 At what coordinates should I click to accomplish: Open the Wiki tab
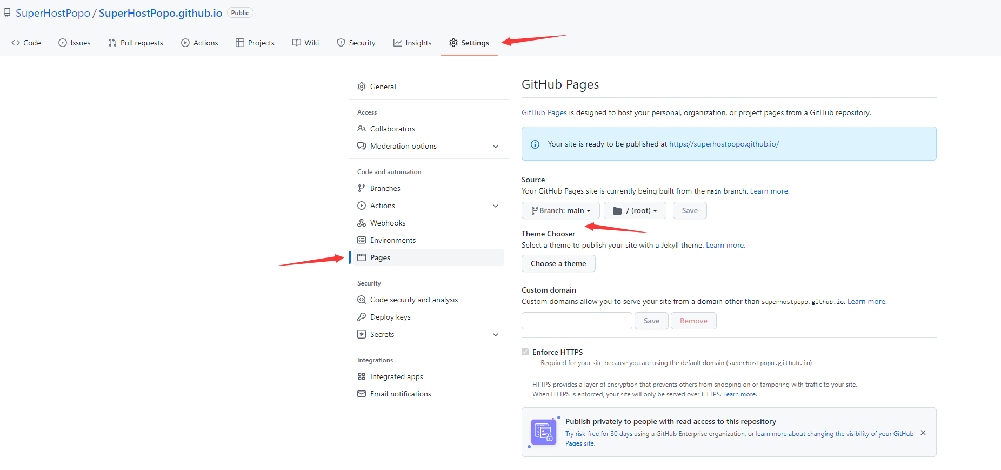305,43
